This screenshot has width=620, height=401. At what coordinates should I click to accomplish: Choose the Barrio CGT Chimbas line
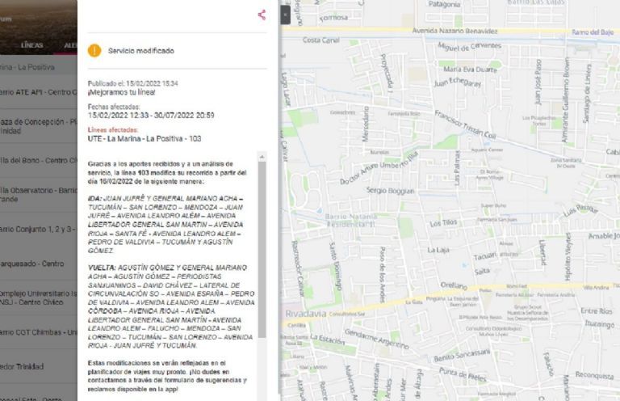pos(36,332)
